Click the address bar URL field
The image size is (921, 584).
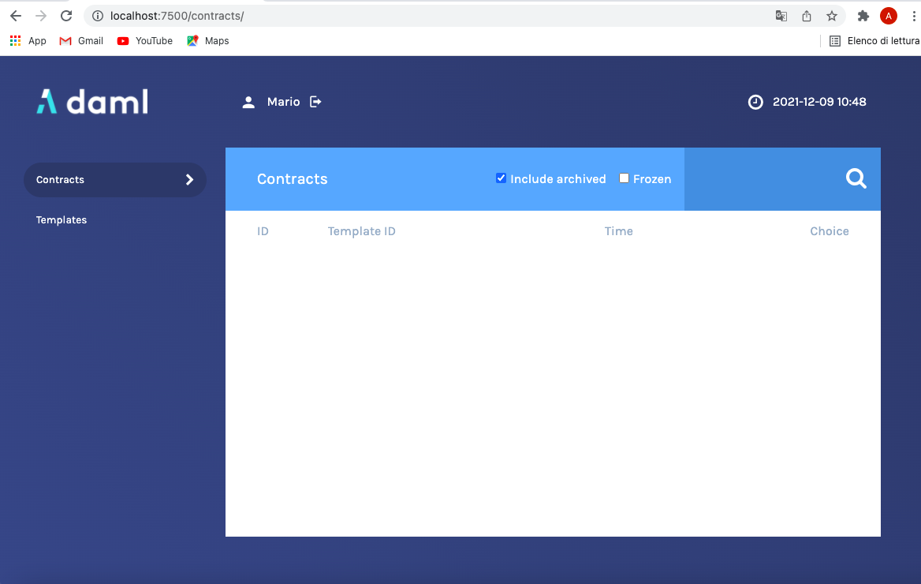[x=434, y=16]
